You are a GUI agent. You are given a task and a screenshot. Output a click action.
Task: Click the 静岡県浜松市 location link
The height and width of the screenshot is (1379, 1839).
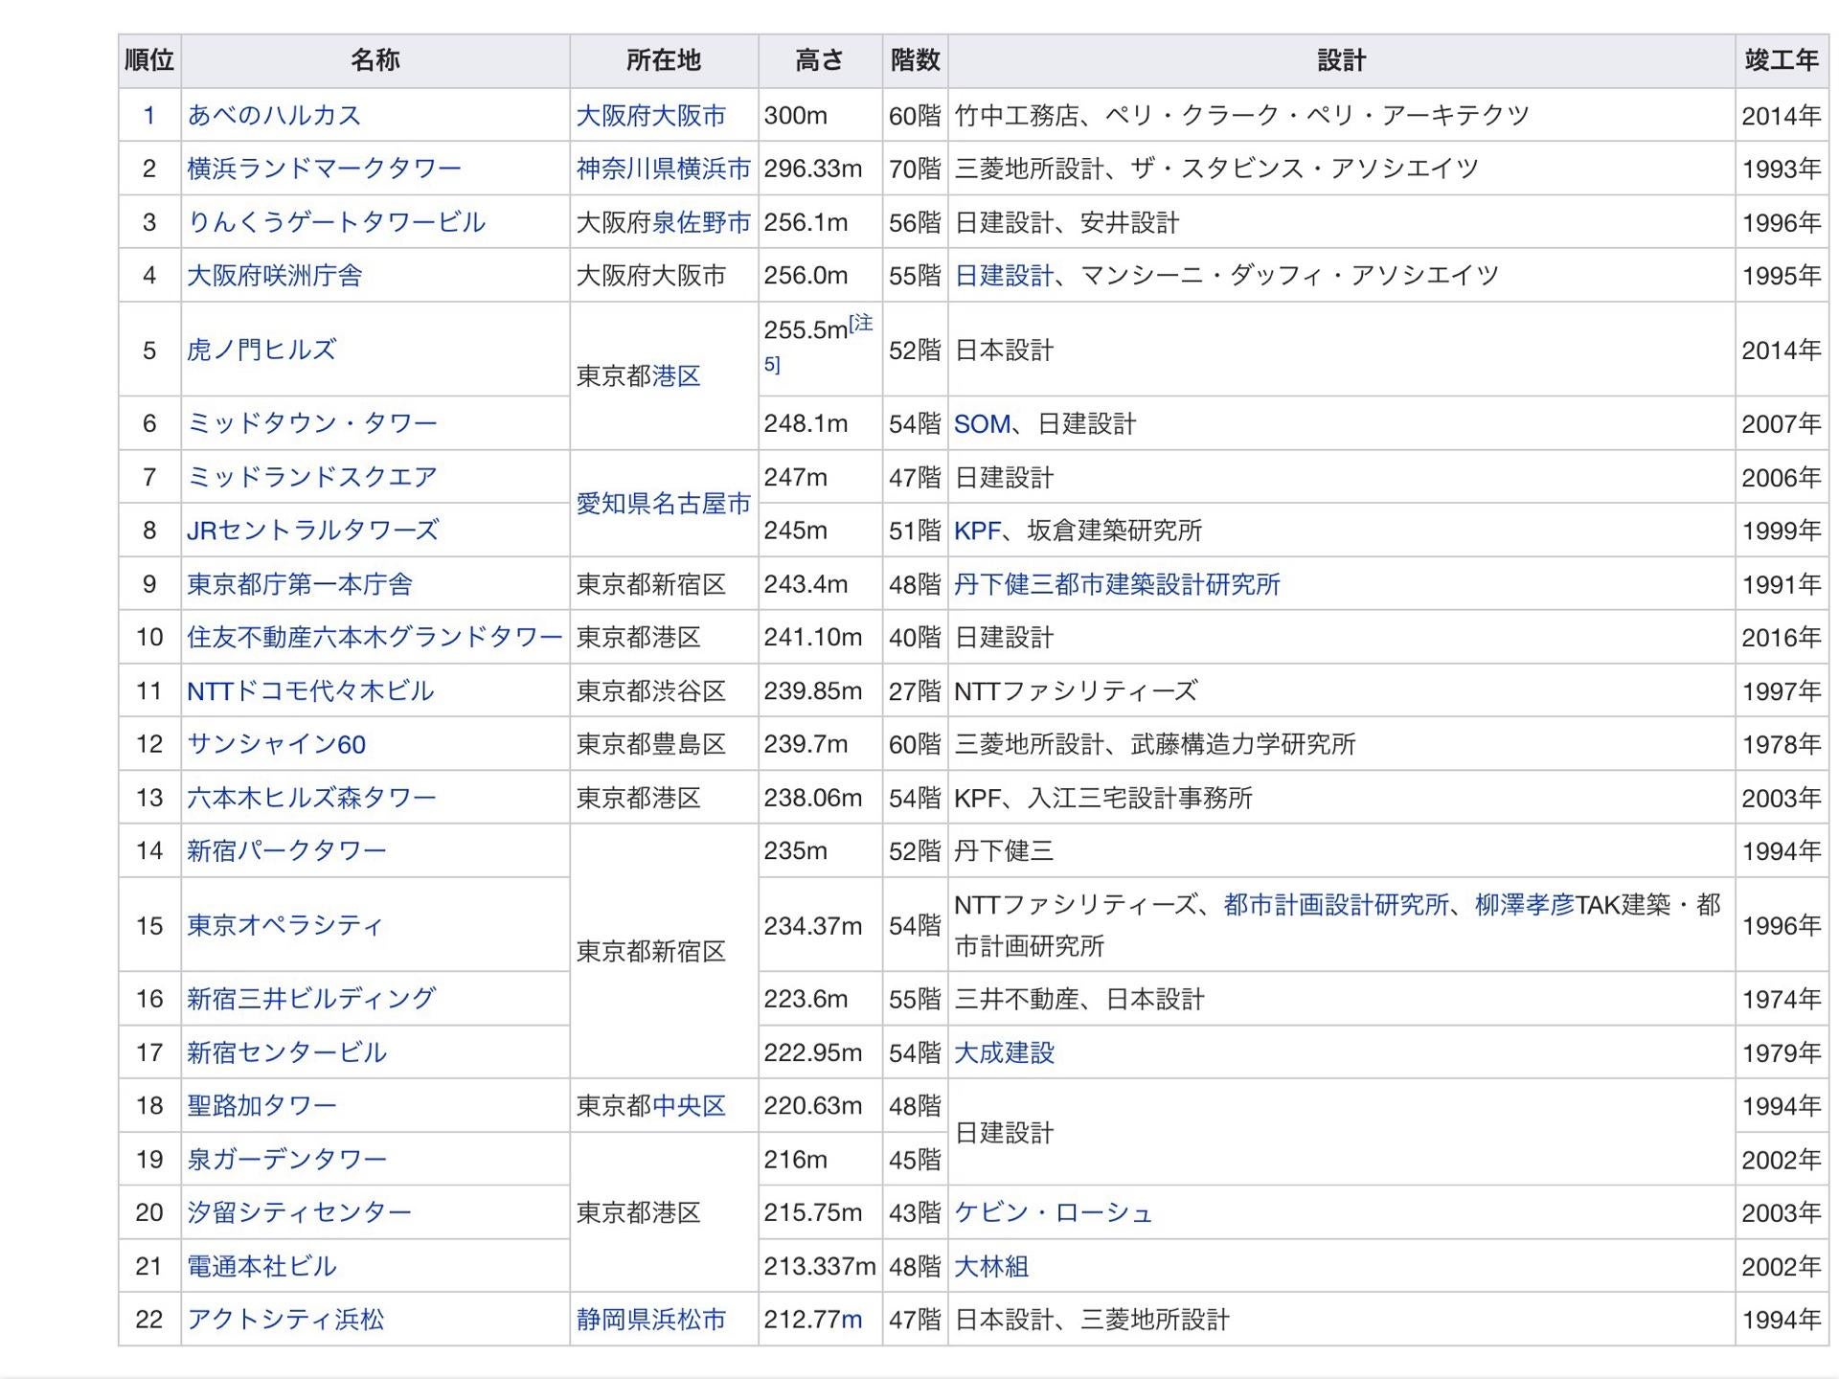[x=650, y=1320]
